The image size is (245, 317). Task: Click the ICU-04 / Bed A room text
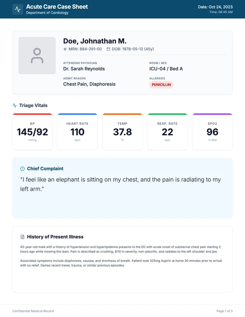[166, 69]
